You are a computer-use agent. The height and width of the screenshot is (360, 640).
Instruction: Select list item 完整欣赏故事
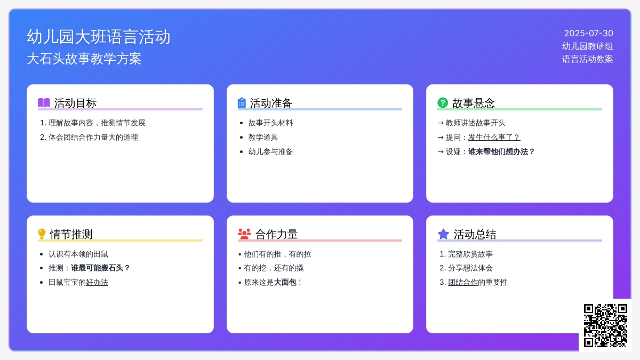pos(470,254)
